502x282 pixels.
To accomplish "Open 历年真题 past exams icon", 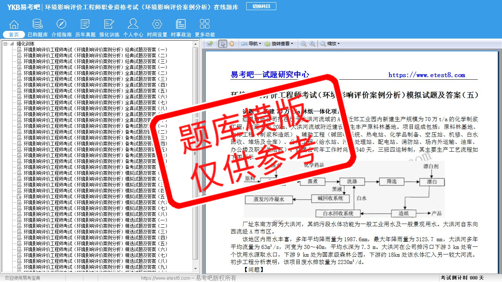I will [x=85, y=25].
